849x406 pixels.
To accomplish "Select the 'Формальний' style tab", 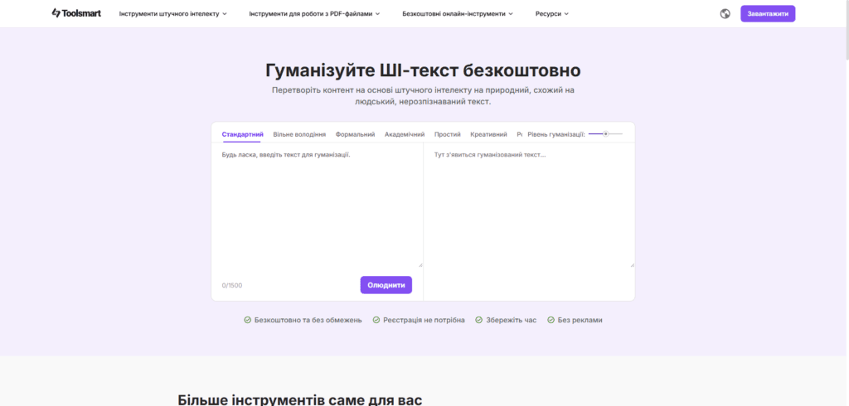I will tap(355, 134).
